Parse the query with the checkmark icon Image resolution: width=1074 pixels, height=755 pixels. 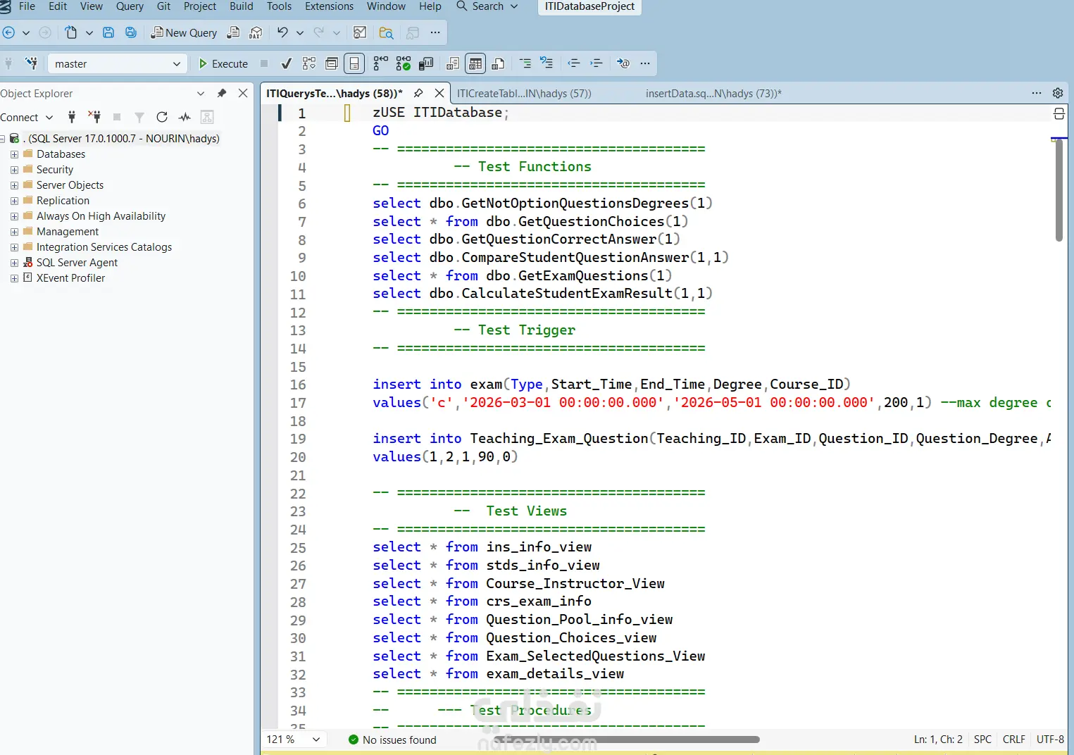pos(286,63)
